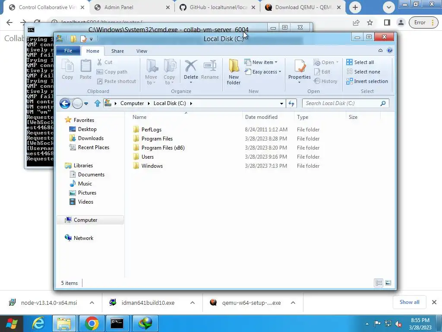
Task: Switch to Large icons view in status bar
Action: (x=388, y=283)
